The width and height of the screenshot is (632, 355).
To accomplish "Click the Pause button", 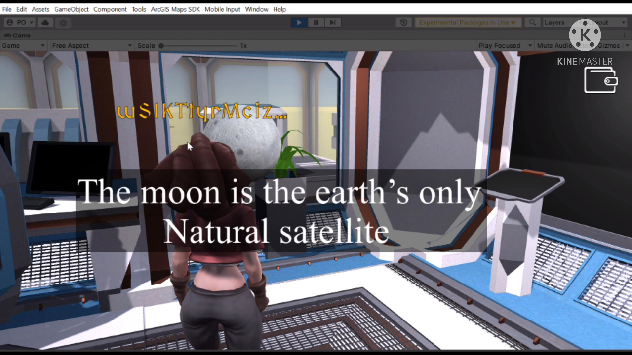I will [316, 22].
